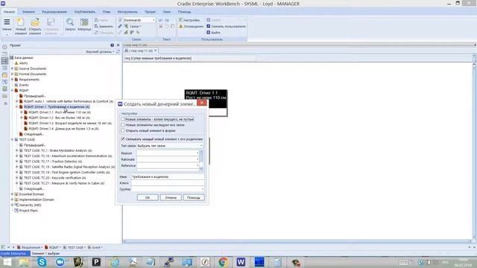Image resolution: width=477 pixels, height=268 pixels.
Task: Open the 'Верхний уровень' dropdown
Action: (x=100, y=51)
